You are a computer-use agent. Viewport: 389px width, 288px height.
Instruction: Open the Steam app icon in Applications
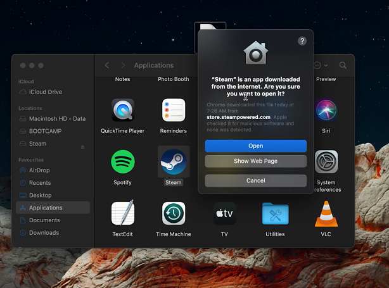click(x=174, y=162)
